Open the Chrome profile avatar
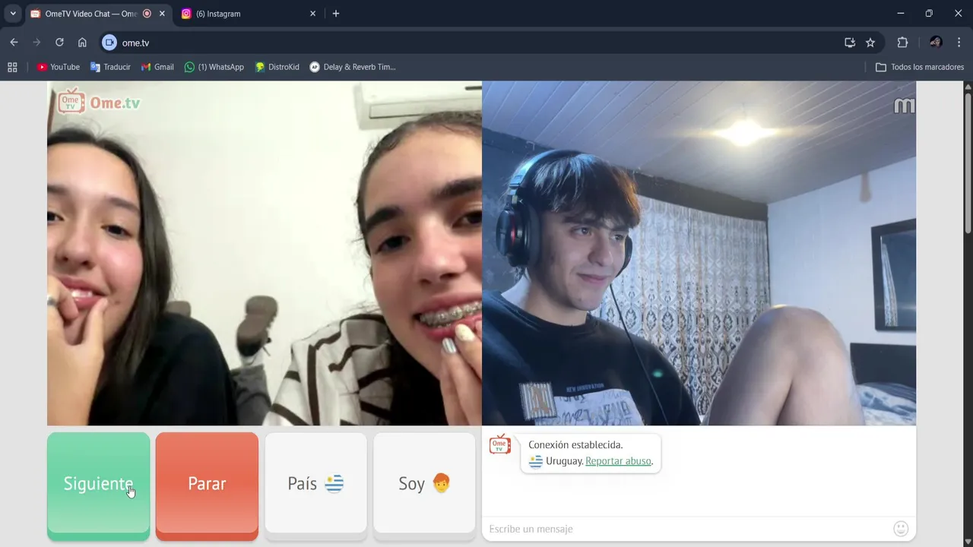973x547 pixels. tap(936, 43)
